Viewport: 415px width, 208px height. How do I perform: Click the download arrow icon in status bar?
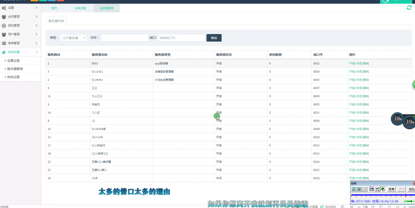(359, 207)
